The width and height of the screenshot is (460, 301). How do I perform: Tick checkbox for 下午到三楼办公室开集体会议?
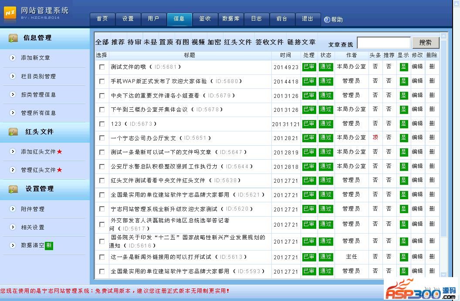(x=102, y=110)
